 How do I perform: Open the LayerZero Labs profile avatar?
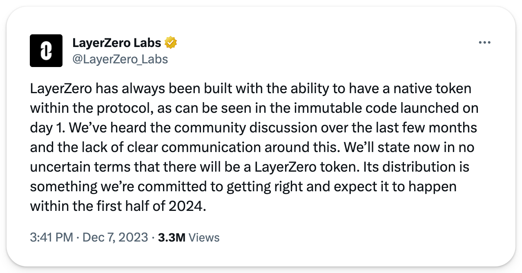click(46, 51)
